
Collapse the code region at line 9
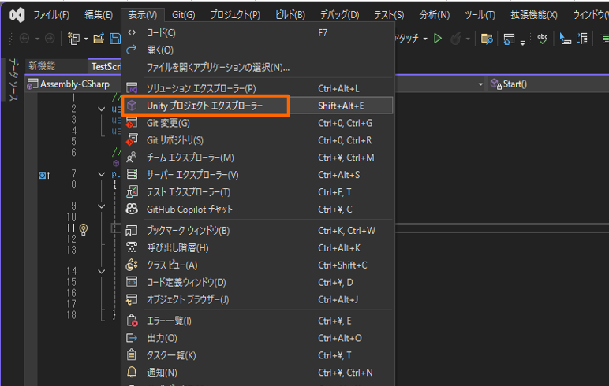pyautogui.click(x=102, y=206)
